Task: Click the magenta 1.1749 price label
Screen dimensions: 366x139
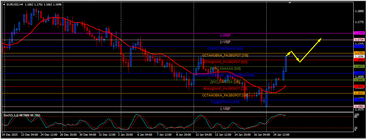Action: pyautogui.click(x=359, y=33)
